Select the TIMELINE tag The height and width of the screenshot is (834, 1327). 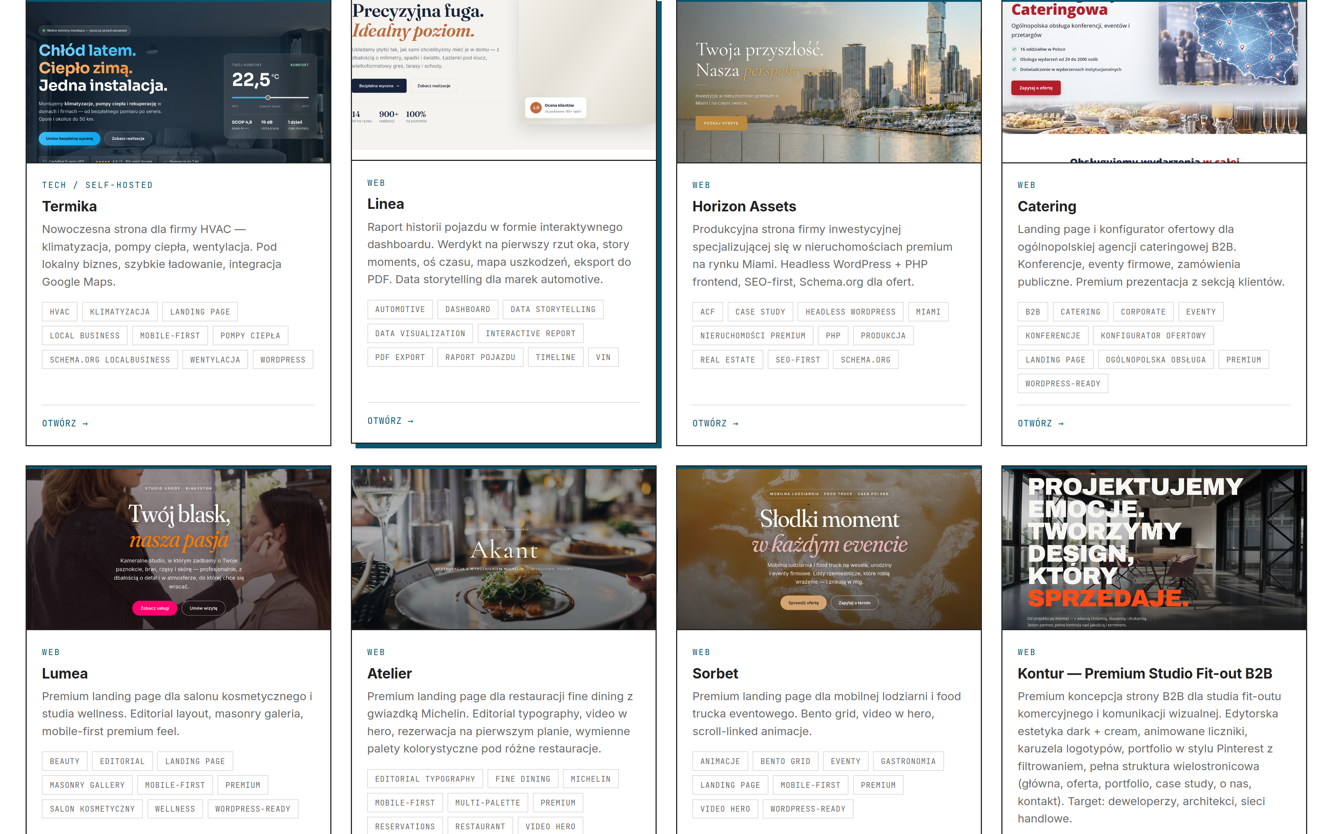(555, 357)
